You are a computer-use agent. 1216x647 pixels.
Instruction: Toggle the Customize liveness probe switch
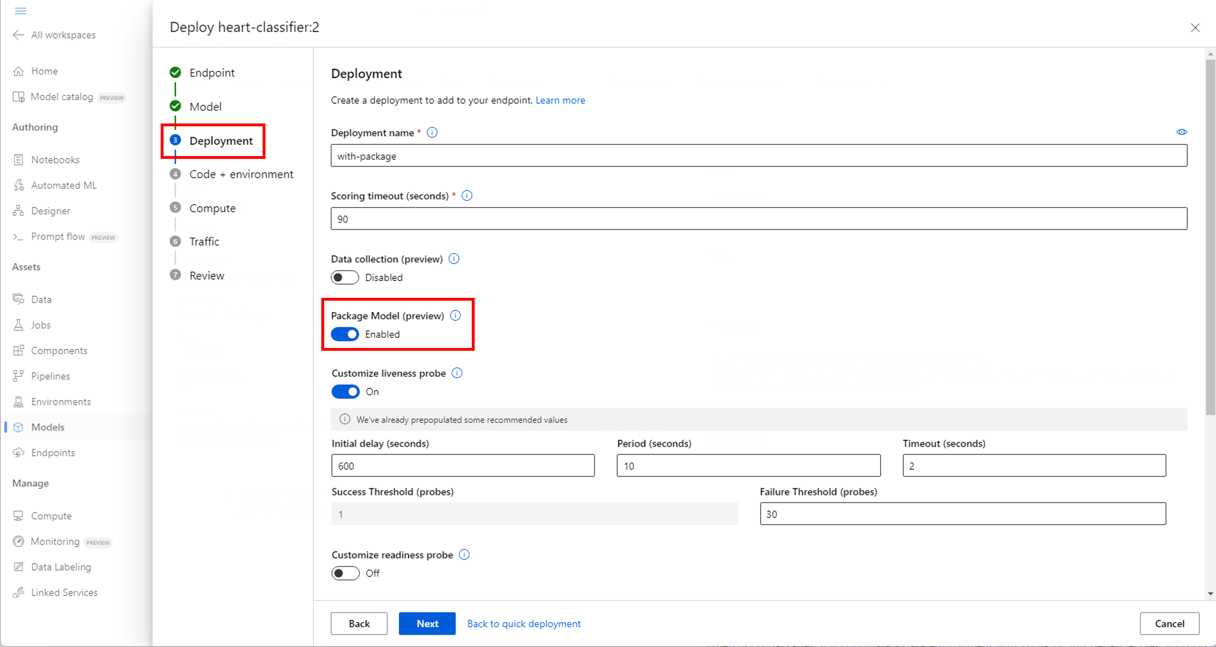344,392
